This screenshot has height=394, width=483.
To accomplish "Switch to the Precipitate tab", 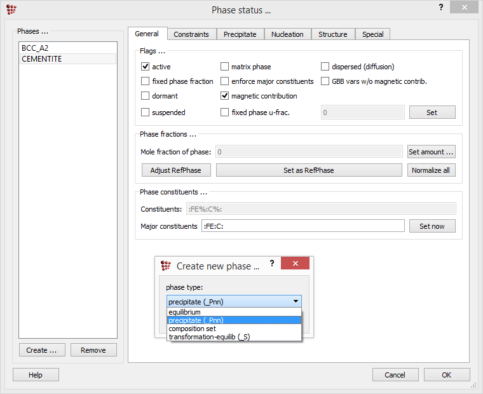I will [240, 34].
